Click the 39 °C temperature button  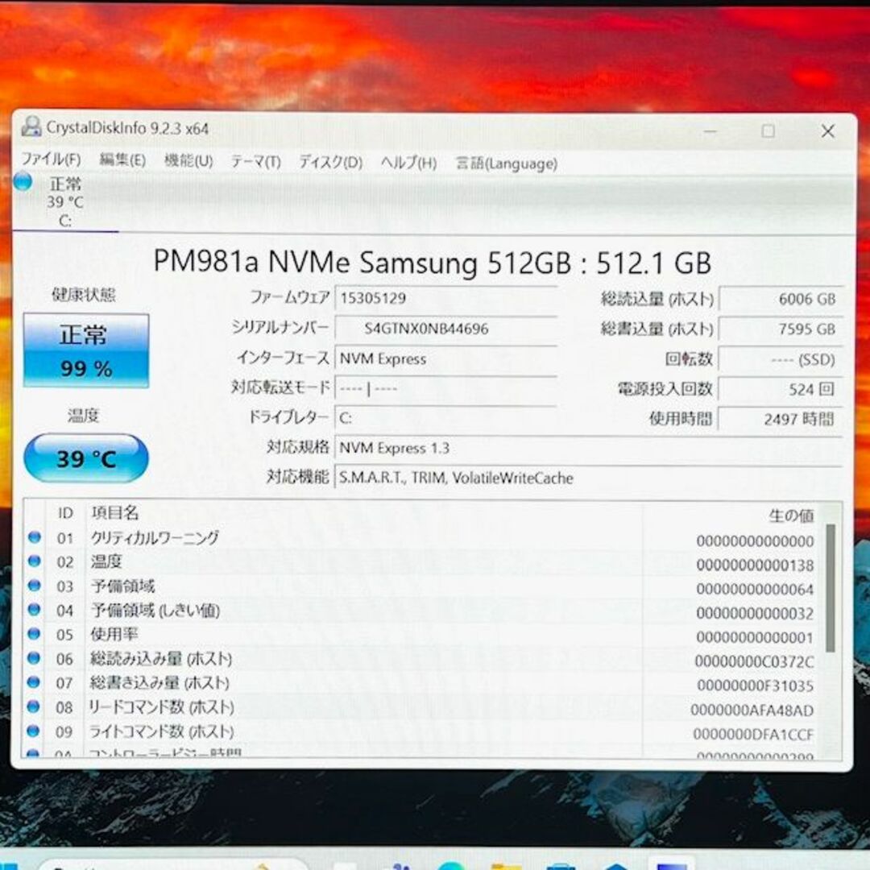[x=86, y=458]
